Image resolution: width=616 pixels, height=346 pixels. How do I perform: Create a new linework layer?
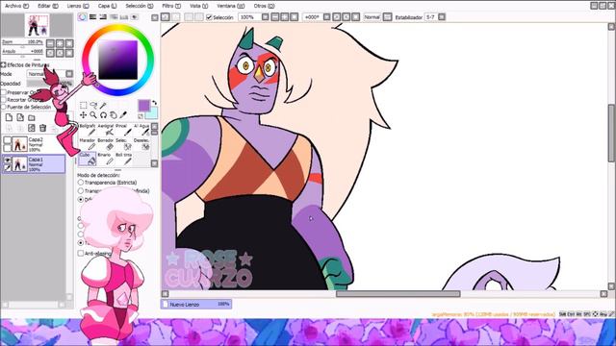click(x=20, y=117)
